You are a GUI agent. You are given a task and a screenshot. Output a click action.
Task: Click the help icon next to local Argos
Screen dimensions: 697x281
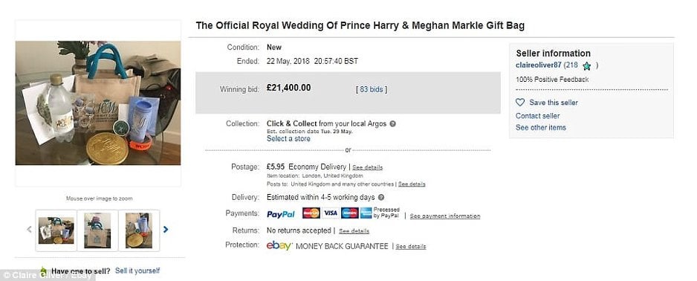click(x=392, y=123)
